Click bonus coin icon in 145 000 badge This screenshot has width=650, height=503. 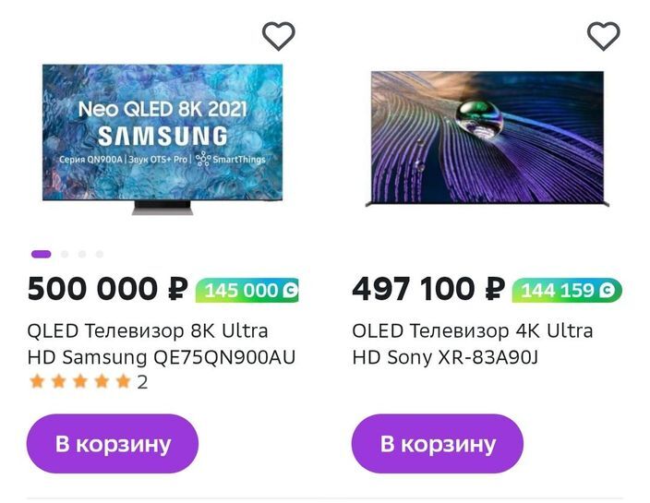(x=290, y=290)
